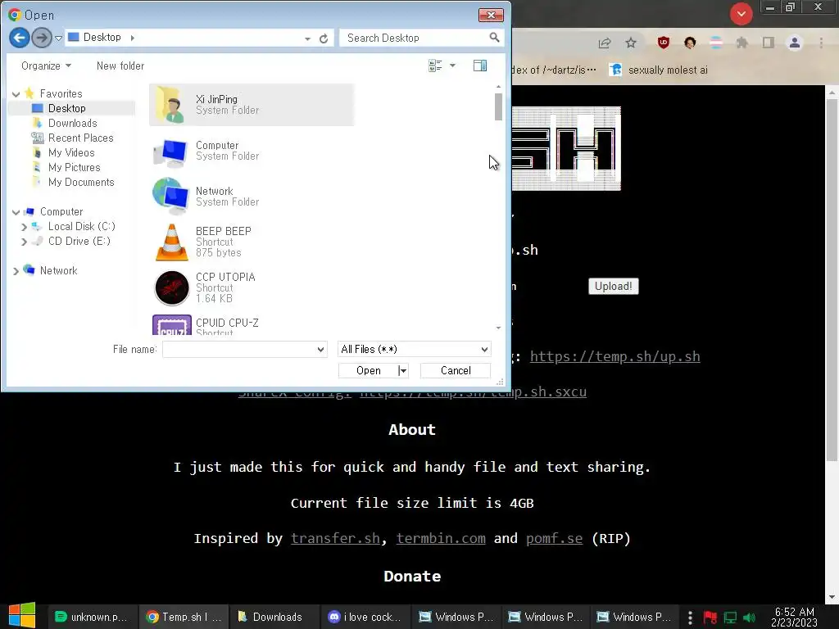This screenshot has width=839, height=629.
Task: Expand Local Disk (C:) node
Action: [24, 227]
